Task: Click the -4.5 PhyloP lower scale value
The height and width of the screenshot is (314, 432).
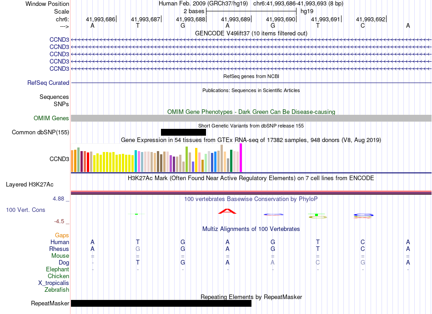Action: 59,221
